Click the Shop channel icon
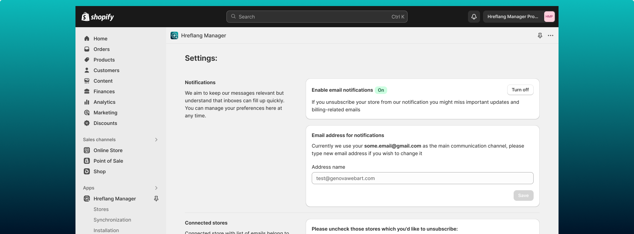 [x=87, y=171]
